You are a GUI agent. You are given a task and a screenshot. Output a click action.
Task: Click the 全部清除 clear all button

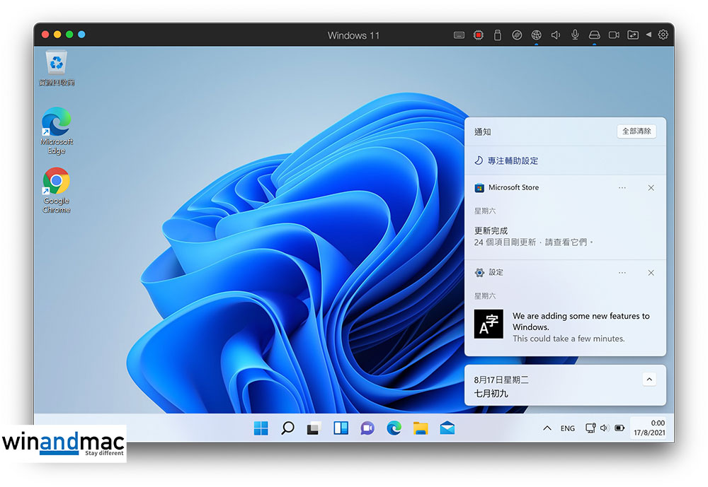[636, 131]
